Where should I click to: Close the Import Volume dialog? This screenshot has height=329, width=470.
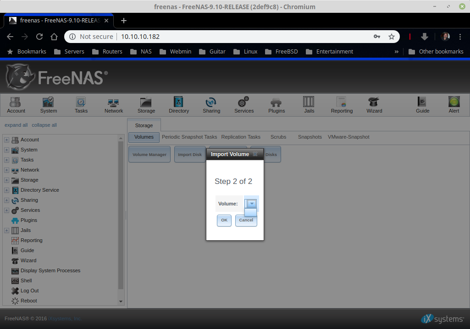point(255,154)
